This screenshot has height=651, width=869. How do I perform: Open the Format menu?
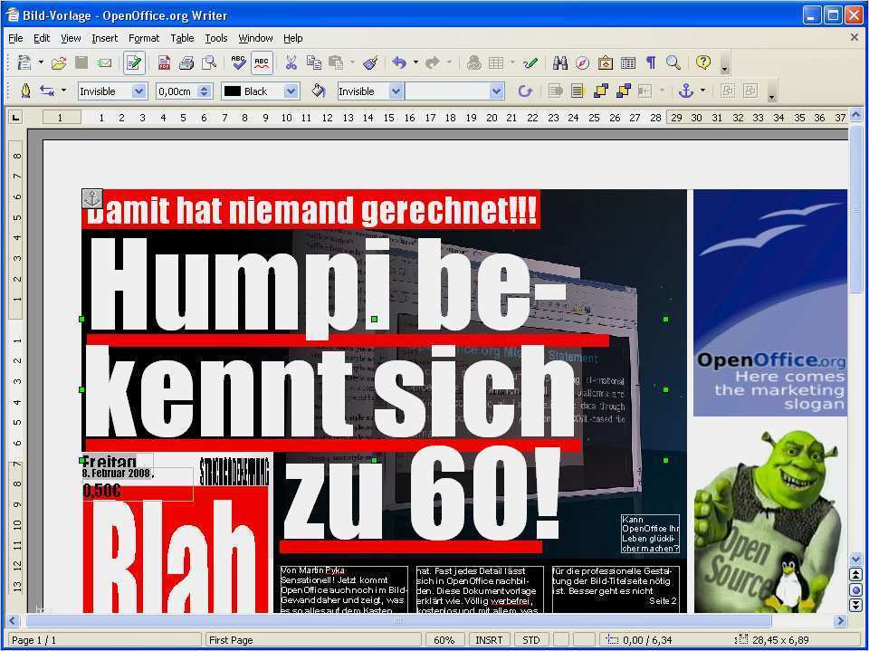coord(144,38)
